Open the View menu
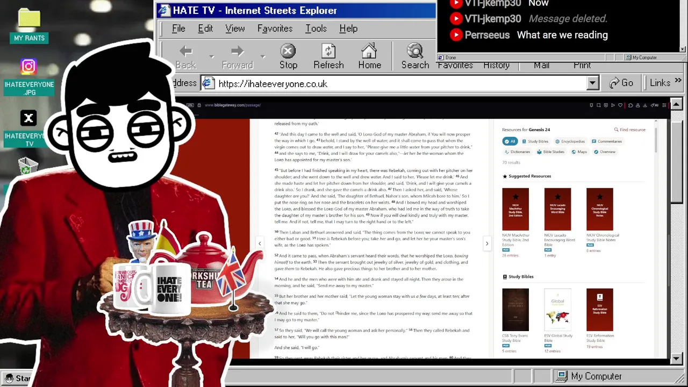Image resolution: width=688 pixels, height=387 pixels. 235,28
